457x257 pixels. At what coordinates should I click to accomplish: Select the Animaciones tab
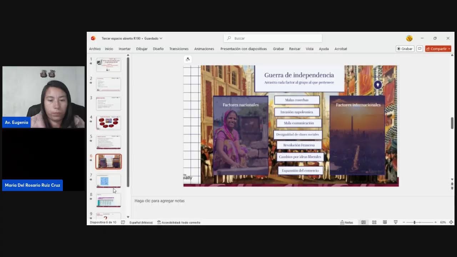point(204,49)
